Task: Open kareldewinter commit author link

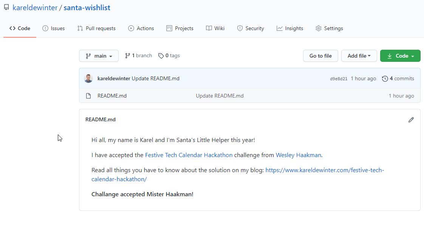Action: coord(114,78)
